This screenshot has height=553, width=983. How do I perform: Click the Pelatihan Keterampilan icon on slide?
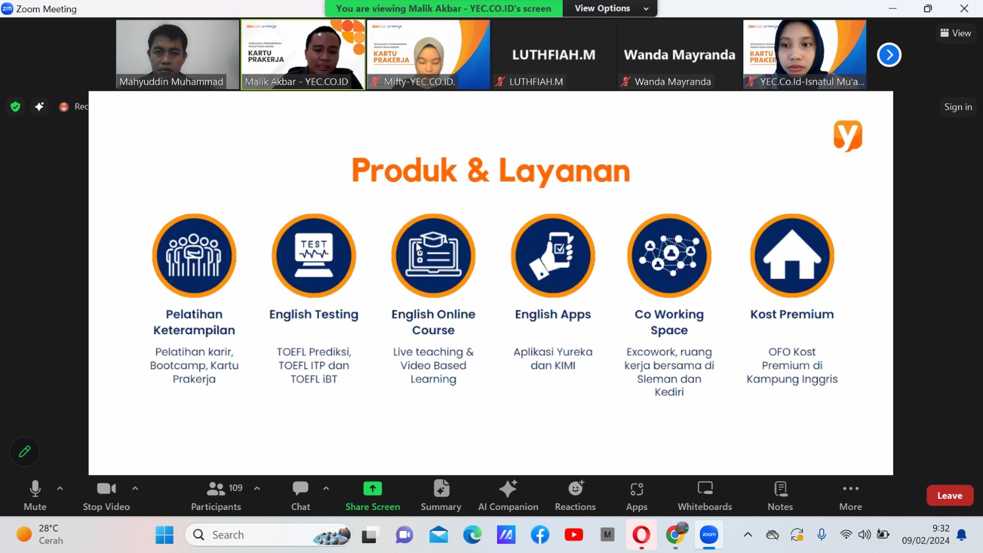click(x=194, y=256)
